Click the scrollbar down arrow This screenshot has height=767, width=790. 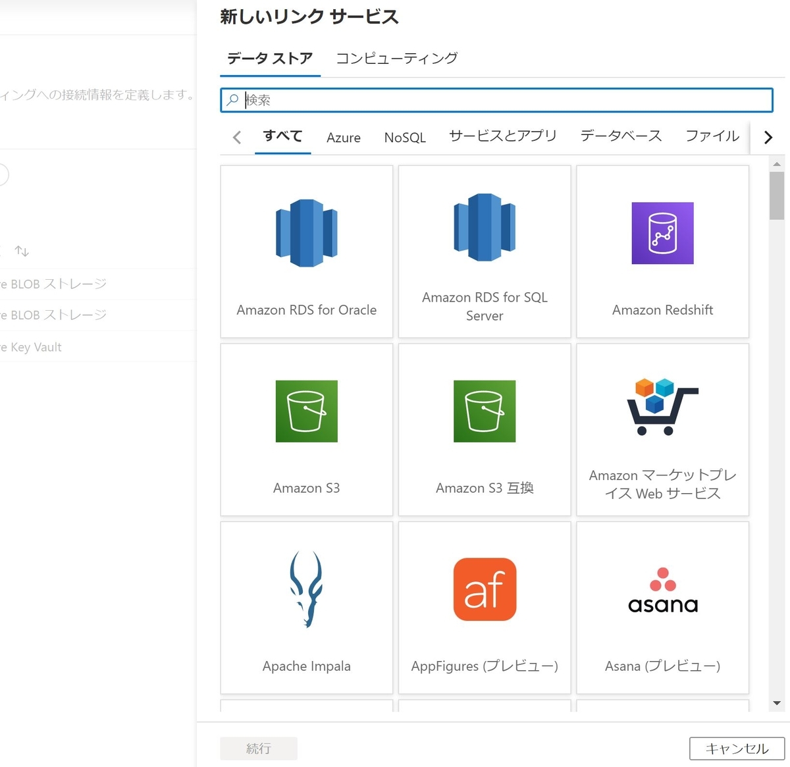pyautogui.click(x=777, y=703)
